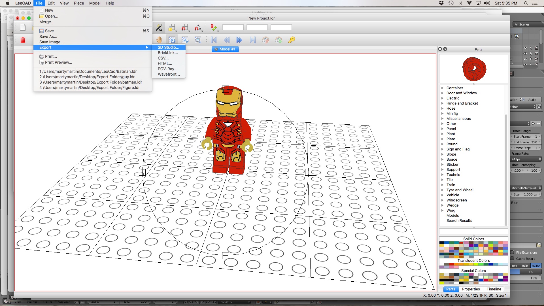Expand the Tyre and Wheel category
The height and width of the screenshot is (306, 544).
point(442,190)
